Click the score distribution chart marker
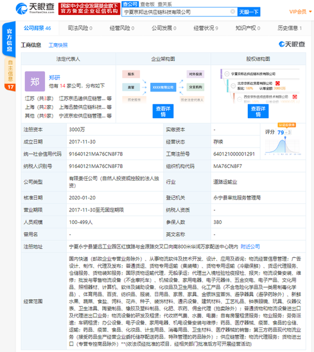 tap(285, 137)
